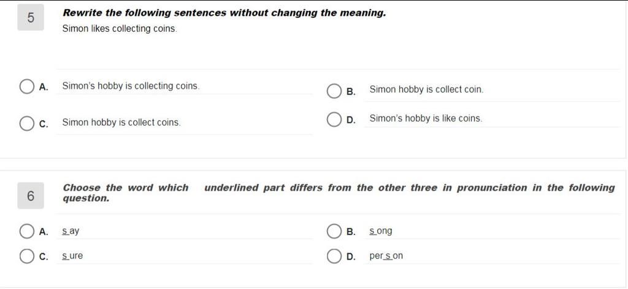The width and height of the screenshot is (628, 289).
Task: Select radio button A for question 6
Action: (27, 231)
